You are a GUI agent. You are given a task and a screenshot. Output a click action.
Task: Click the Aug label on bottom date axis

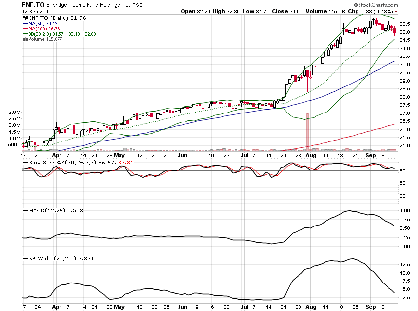click(311, 307)
